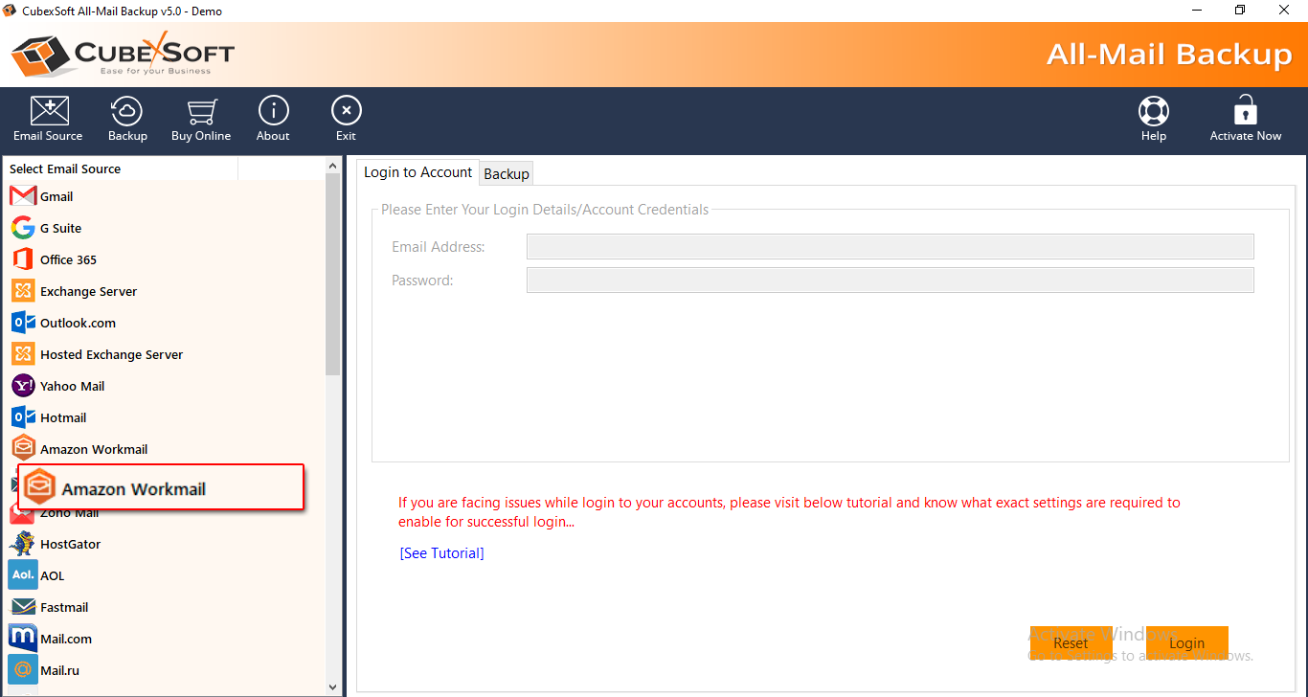Image resolution: width=1308 pixels, height=697 pixels.
Task: Select HostGator in the source list
Action: point(70,544)
